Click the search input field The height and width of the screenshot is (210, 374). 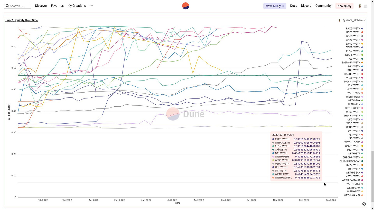(x=18, y=6)
